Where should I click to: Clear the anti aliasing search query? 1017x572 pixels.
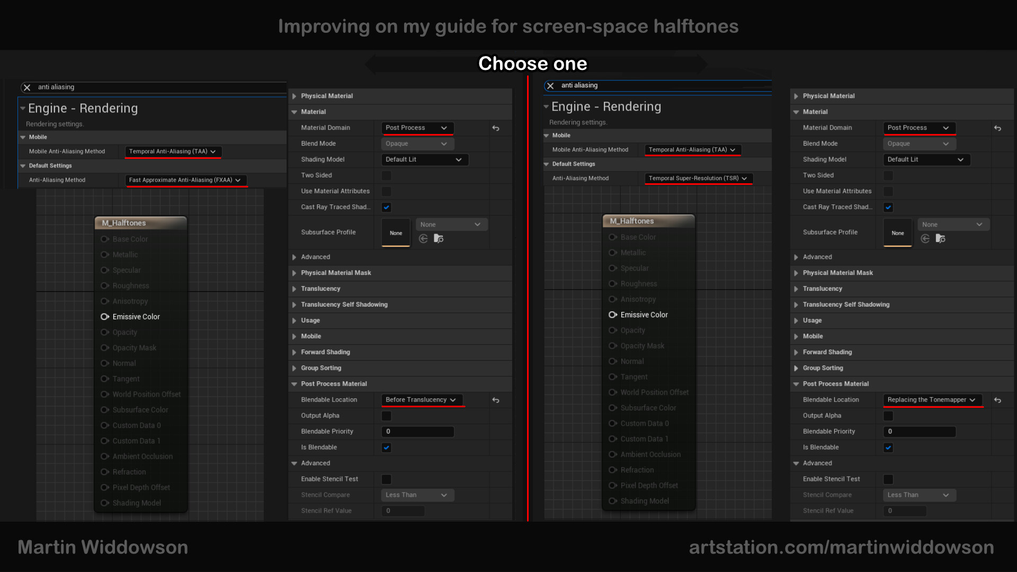pyautogui.click(x=26, y=87)
